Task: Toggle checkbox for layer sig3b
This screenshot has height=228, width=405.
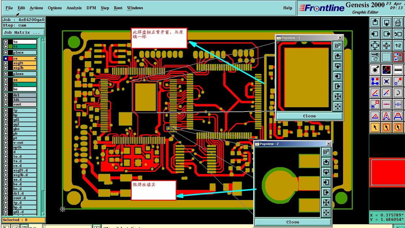Action: 6,68
